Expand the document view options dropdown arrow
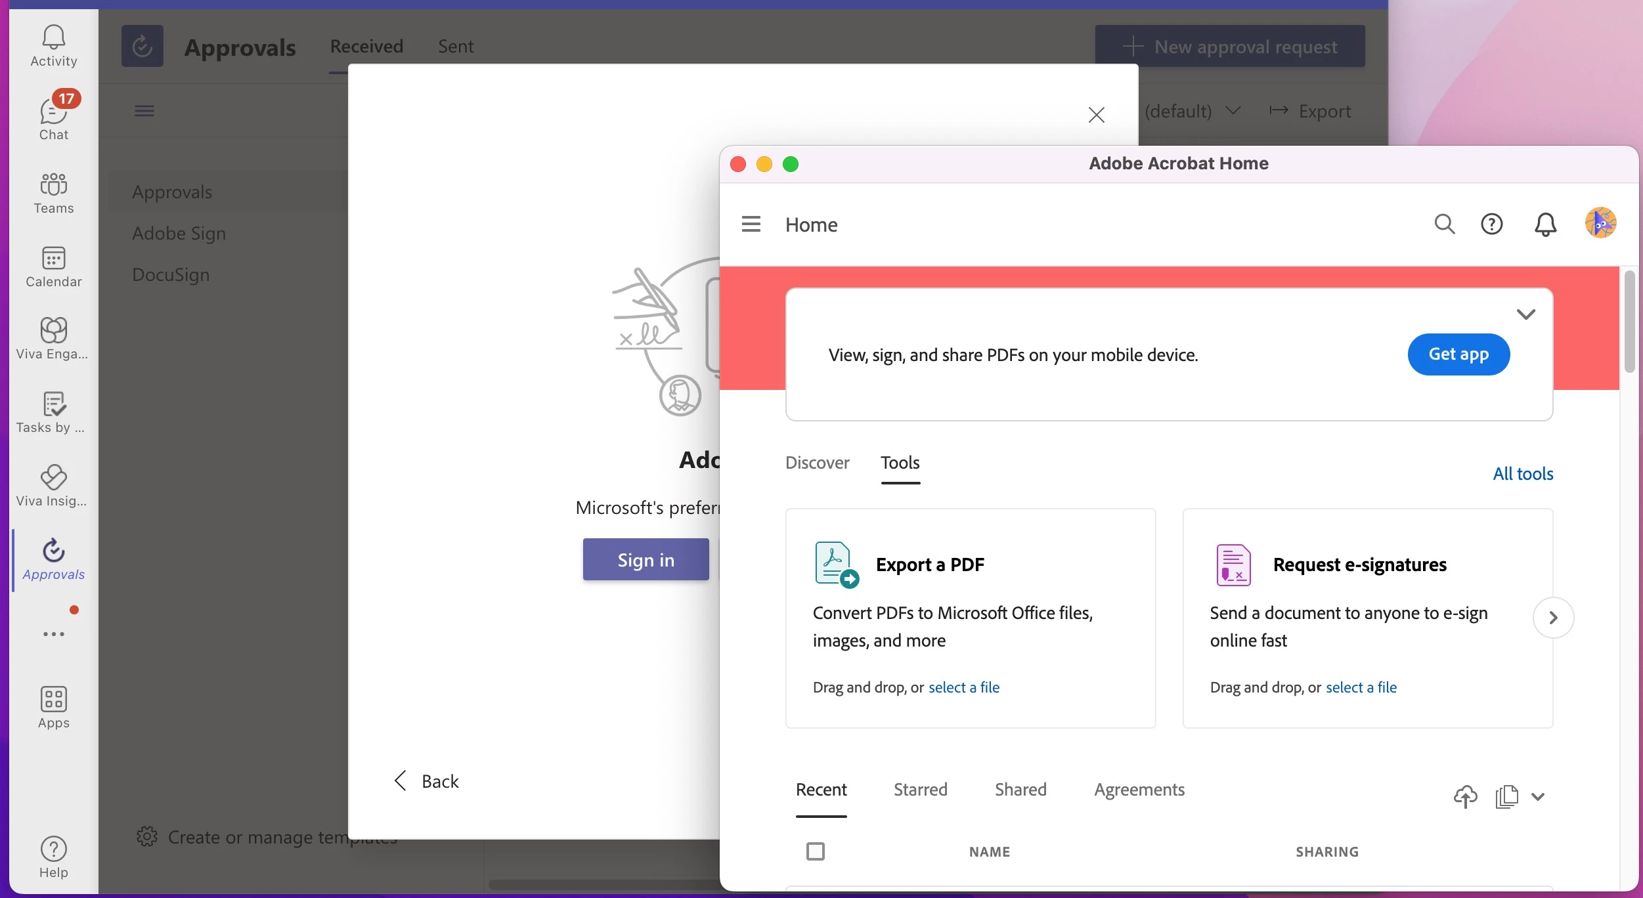 point(1537,797)
